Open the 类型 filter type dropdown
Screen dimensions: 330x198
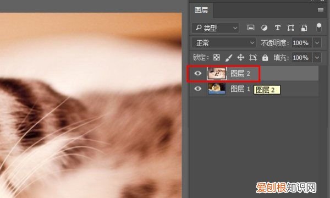[x=215, y=28]
